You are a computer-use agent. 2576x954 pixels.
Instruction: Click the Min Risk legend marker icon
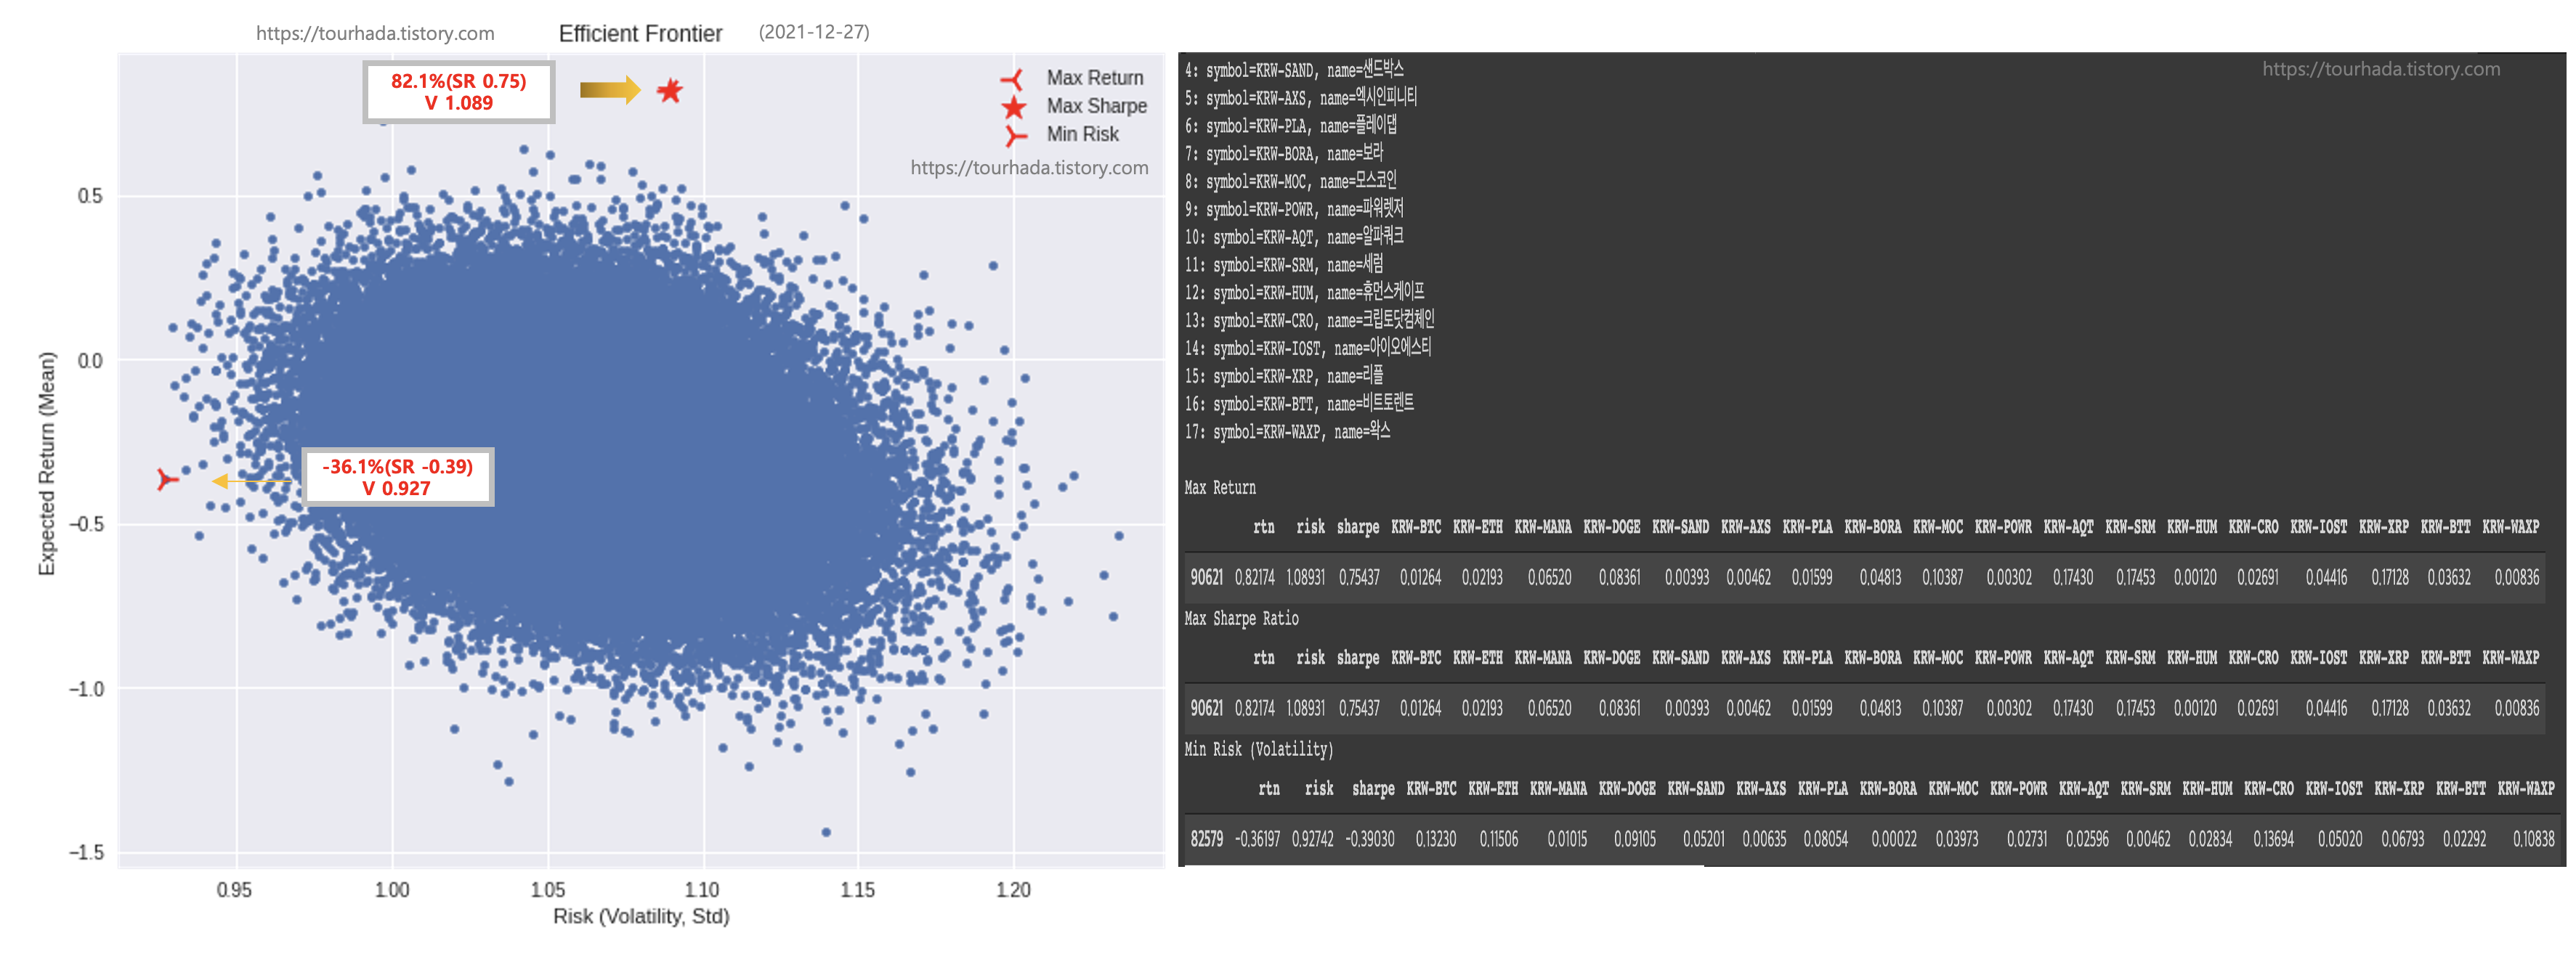click(1014, 135)
